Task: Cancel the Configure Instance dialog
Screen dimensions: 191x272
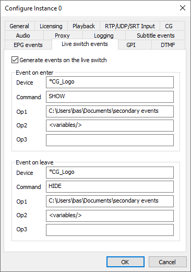Action: [168, 262]
